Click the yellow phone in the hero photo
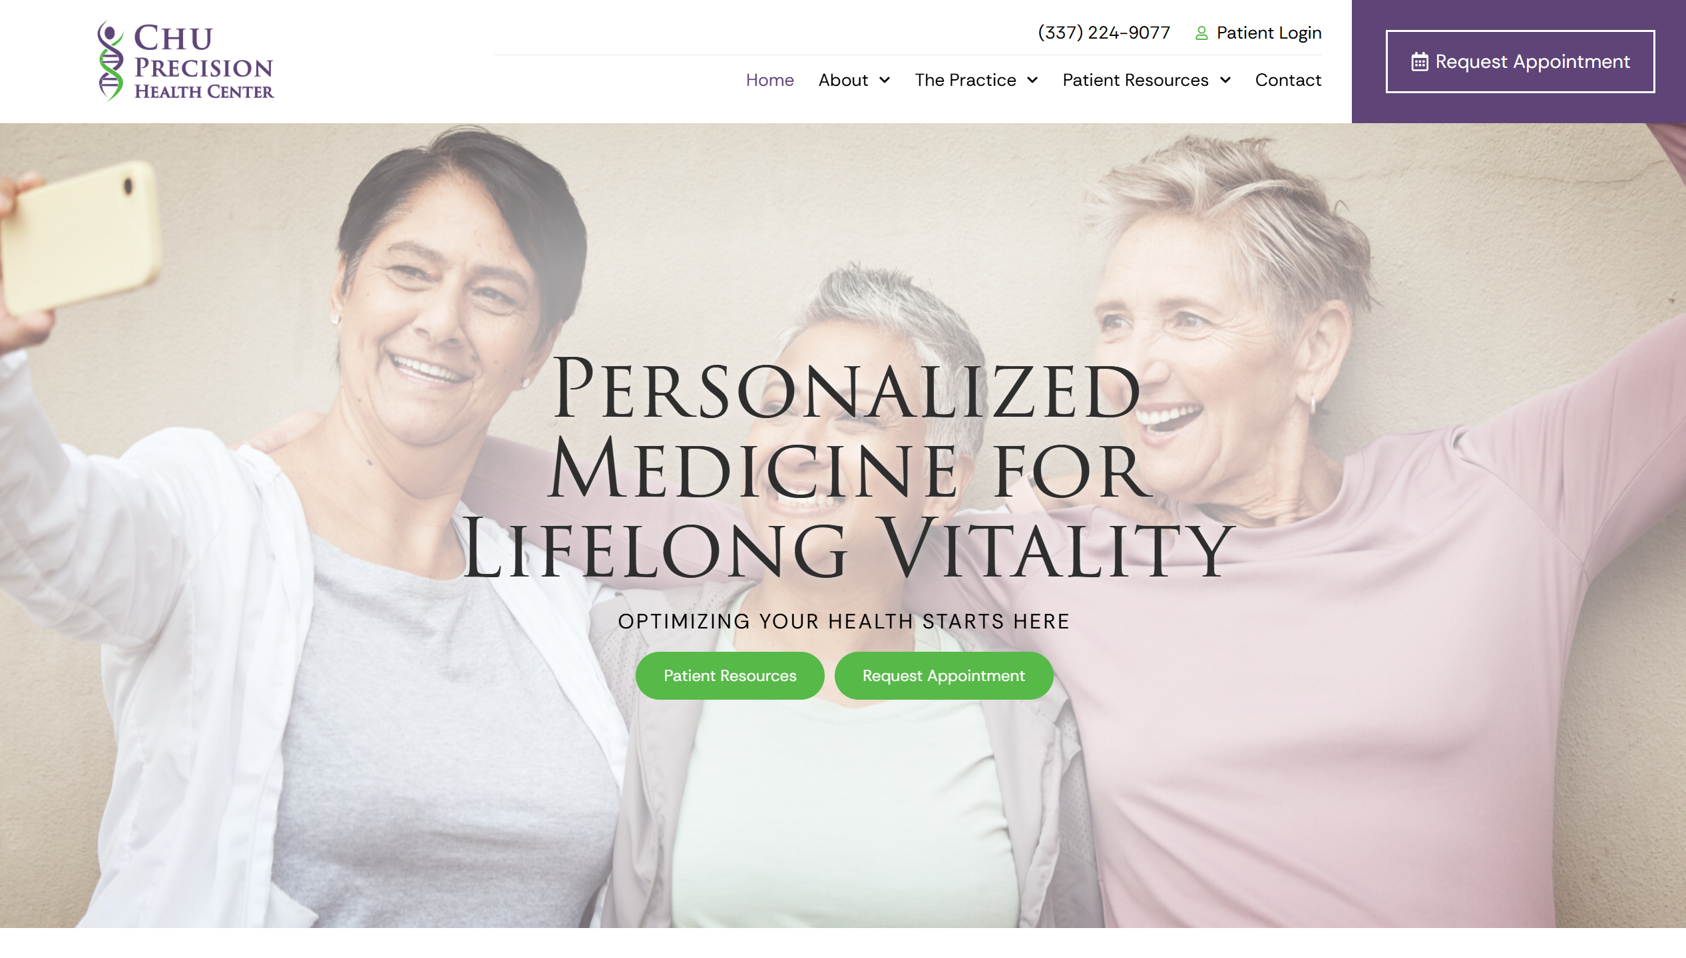This screenshot has width=1686, height=958. tap(80, 236)
